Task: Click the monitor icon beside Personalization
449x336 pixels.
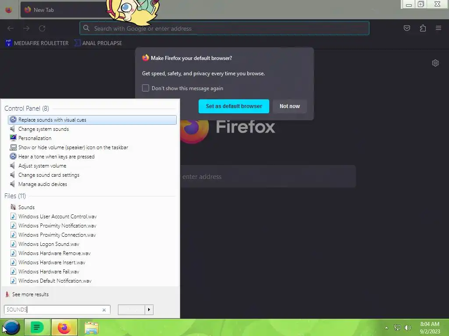Action: 13,138
